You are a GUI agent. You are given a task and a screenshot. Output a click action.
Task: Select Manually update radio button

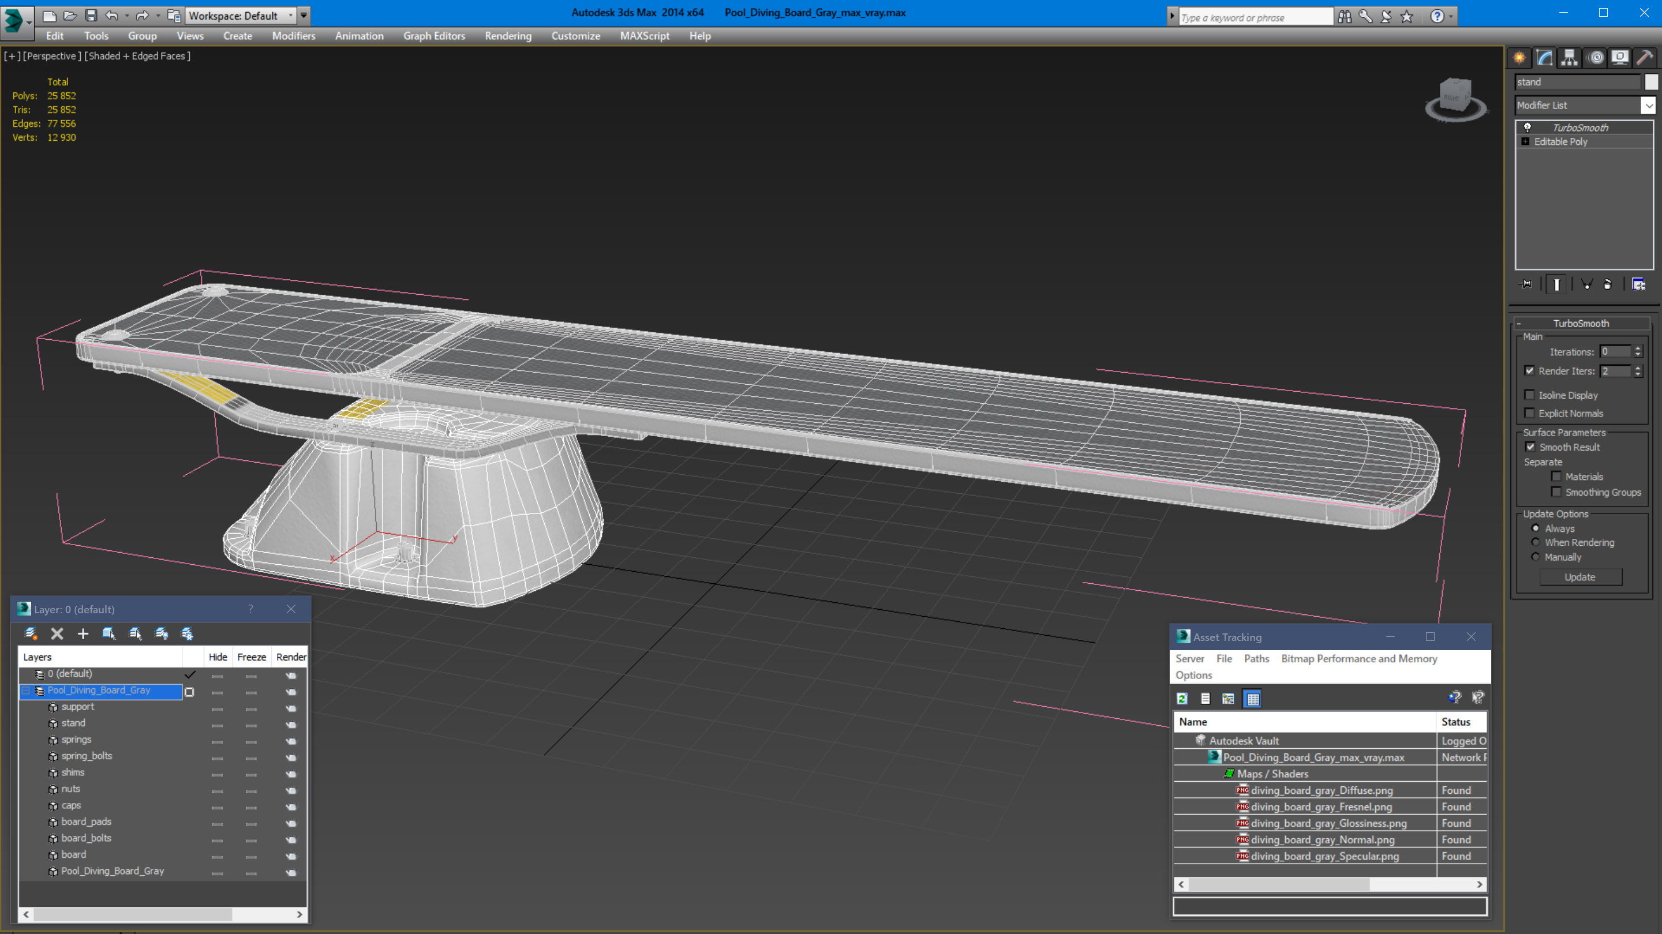1536,557
